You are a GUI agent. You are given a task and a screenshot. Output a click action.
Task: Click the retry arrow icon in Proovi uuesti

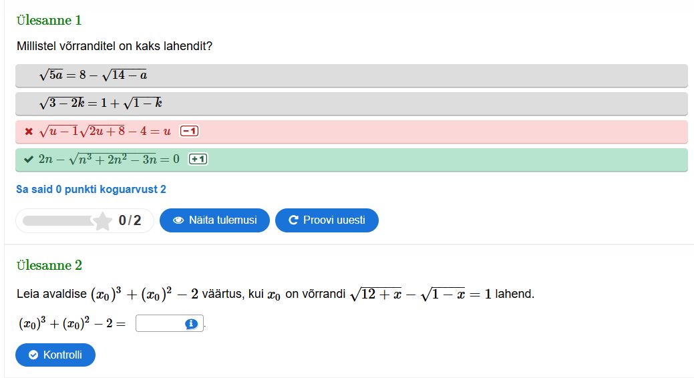tap(293, 220)
